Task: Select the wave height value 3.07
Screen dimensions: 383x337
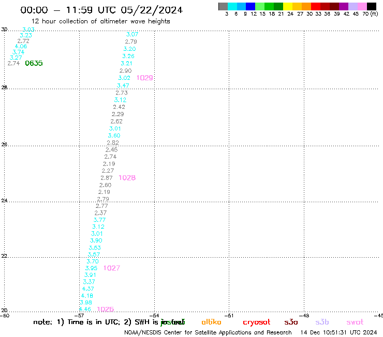Action: 132,35
